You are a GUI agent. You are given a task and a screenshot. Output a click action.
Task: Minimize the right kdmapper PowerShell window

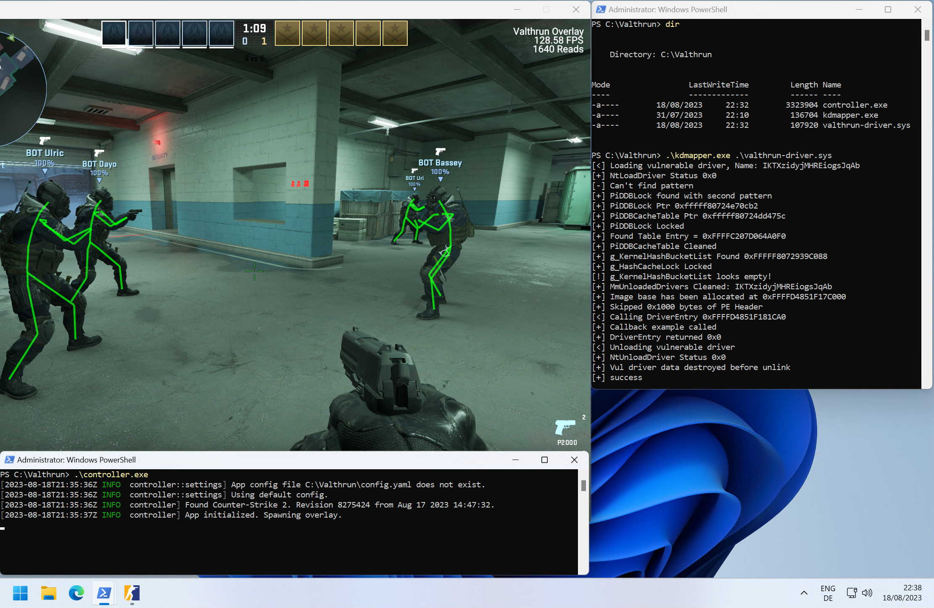coord(858,9)
